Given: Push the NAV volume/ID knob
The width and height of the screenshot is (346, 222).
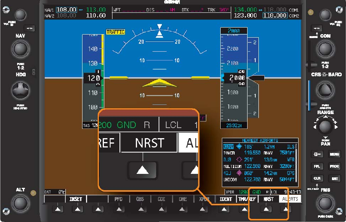Looking at the screenshot, I should pos(20,15).
